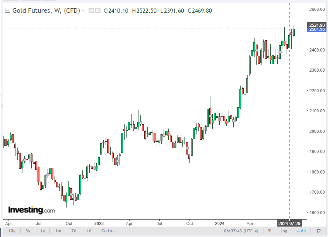Click the 2521.93 crosshair price label
The width and height of the screenshot is (328, 237).
(317, 25)
